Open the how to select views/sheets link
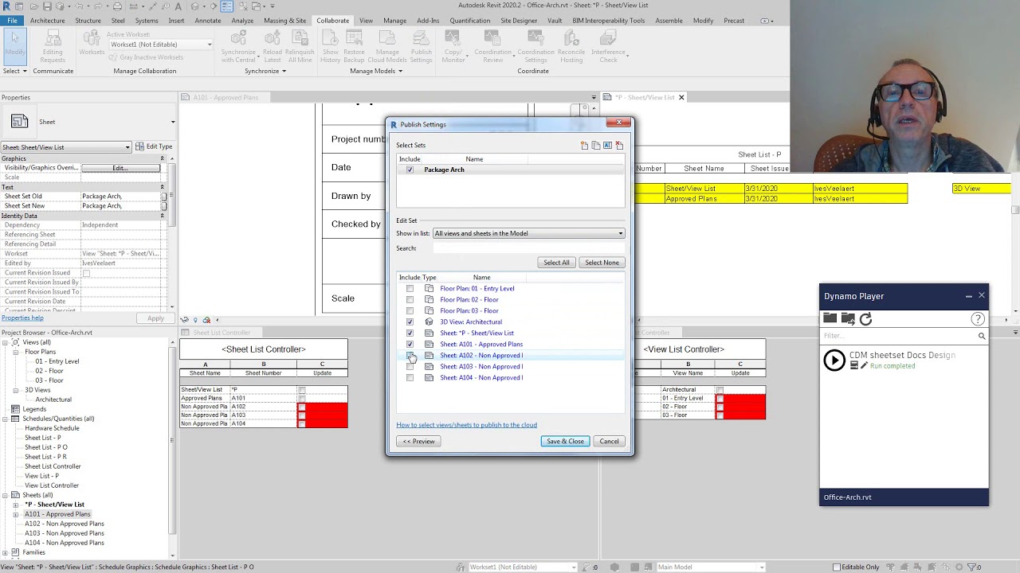Image resolution: width=1020 pixels, height=573 pixels. (x=466, y=425)
